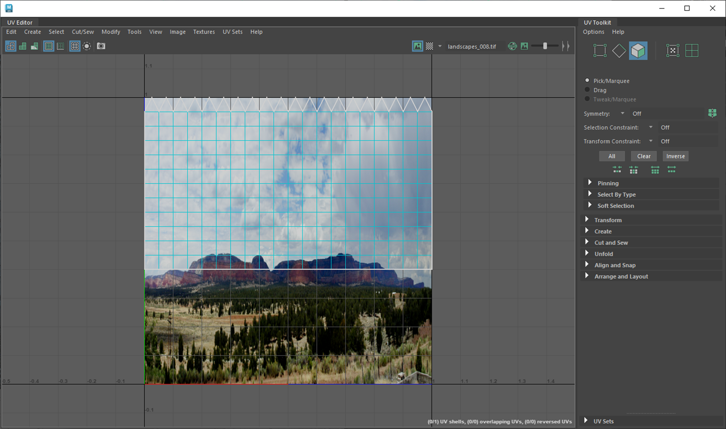Click the UV snapshot camera icon

pos(101,46)
